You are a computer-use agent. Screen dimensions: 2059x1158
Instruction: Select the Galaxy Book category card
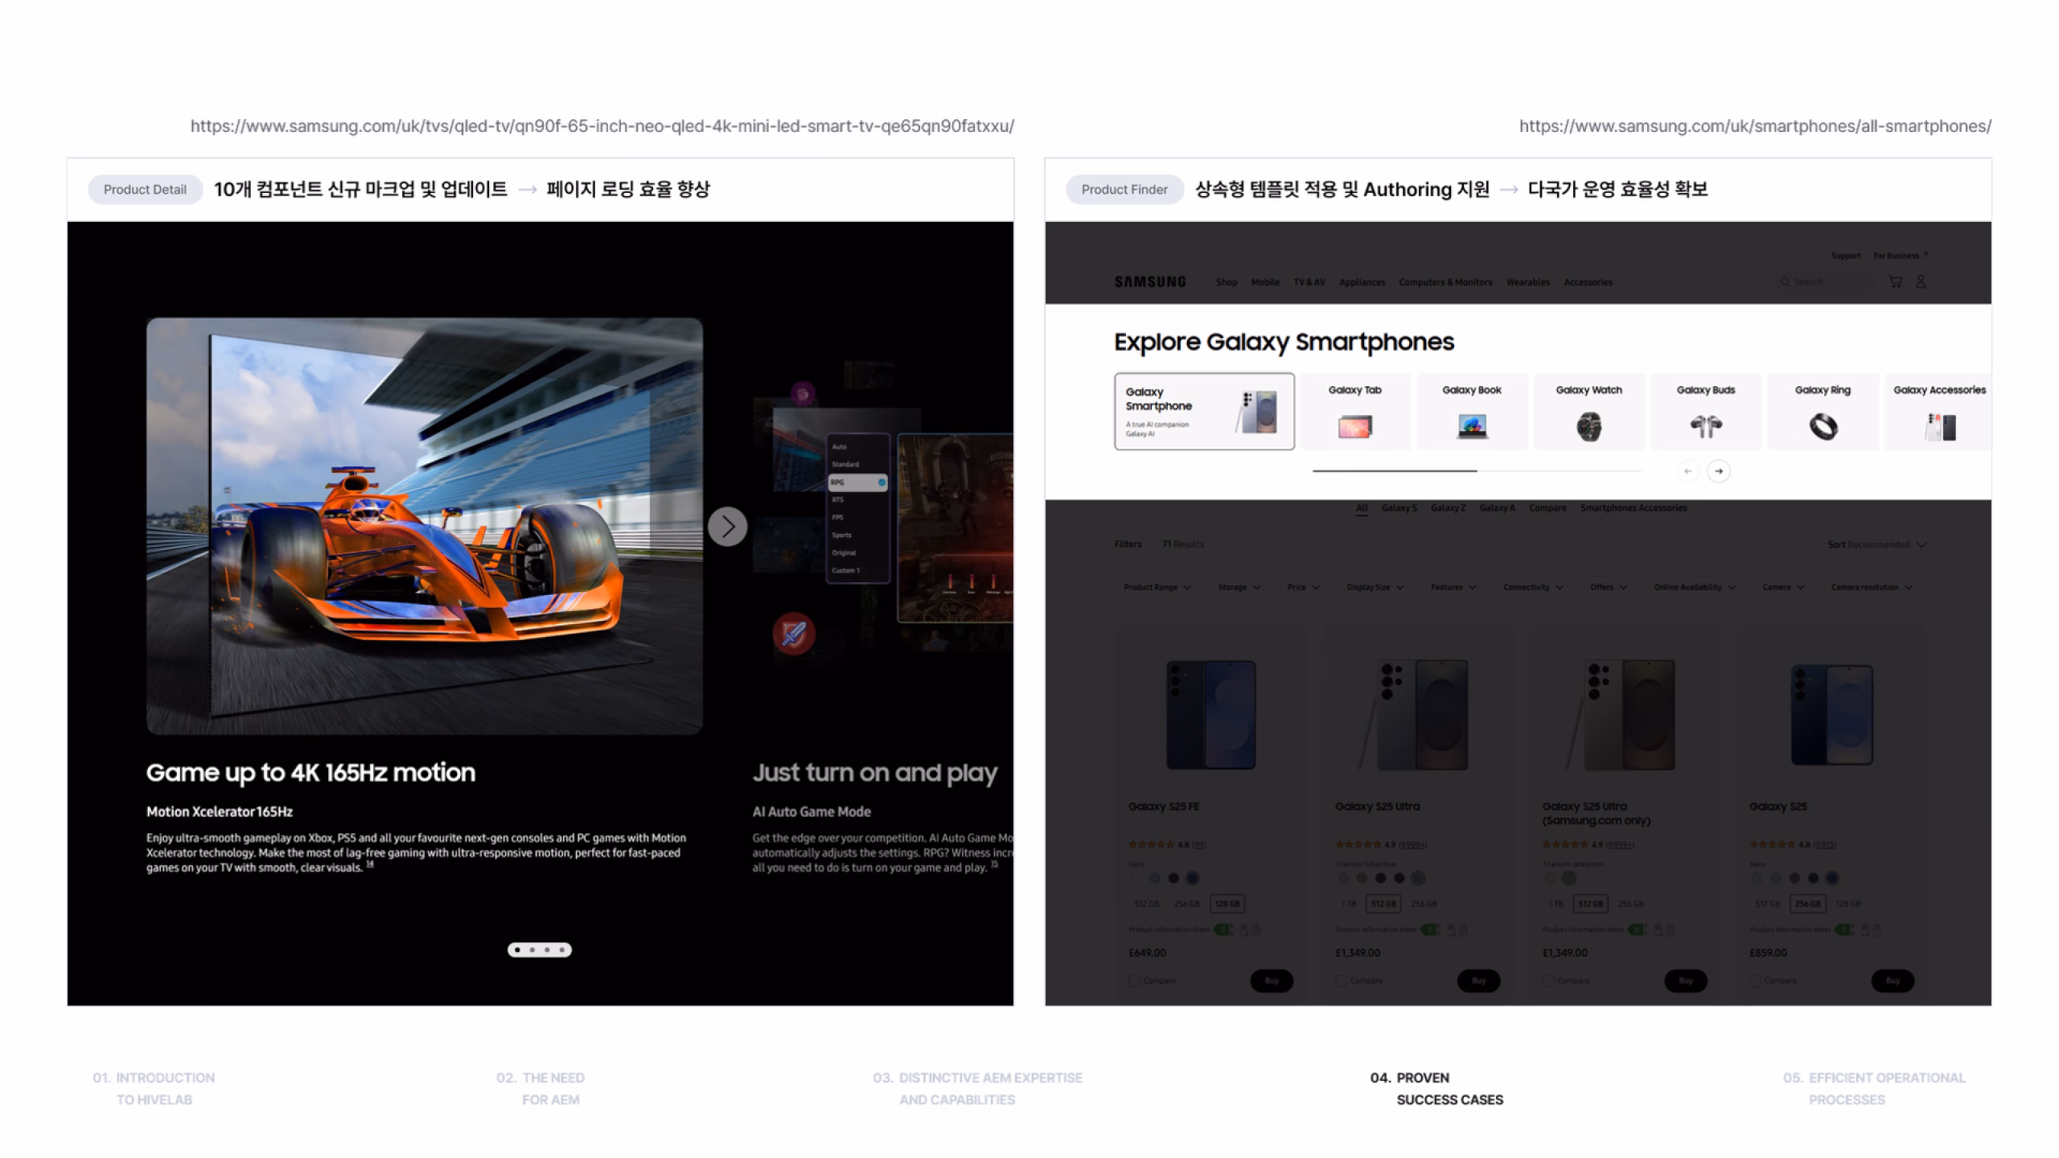[1472, 411]
